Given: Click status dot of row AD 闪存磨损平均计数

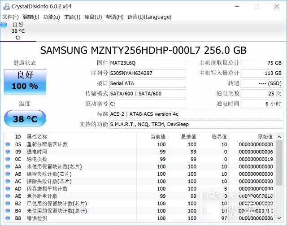Looking at the screenshot, I should point(8,189).
